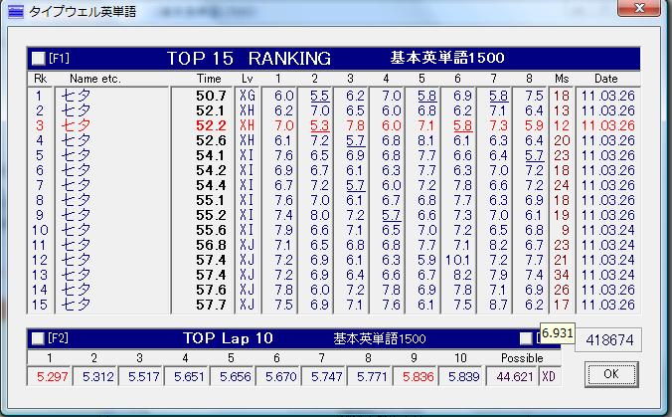
Task: Click the 8.0 lap value in rank 9
Action: 320,215
